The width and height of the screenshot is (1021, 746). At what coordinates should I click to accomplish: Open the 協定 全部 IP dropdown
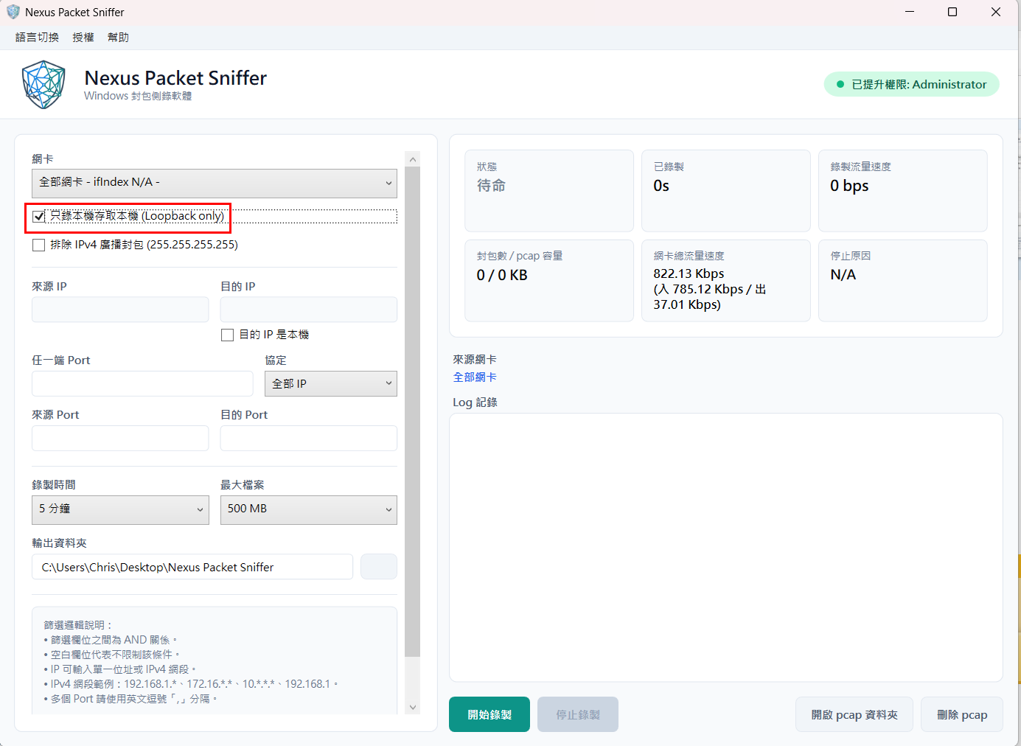click(x=331, y=383)
